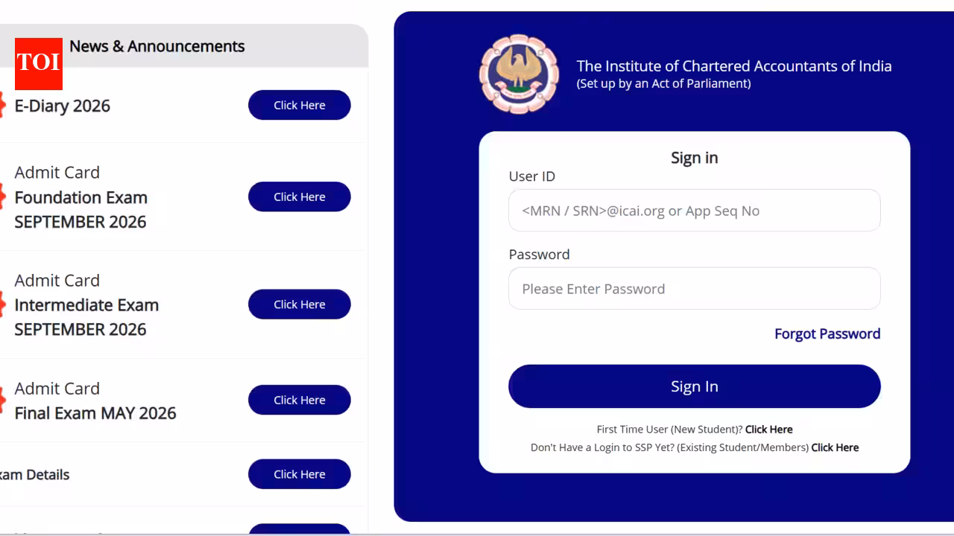Focus the User ID input field

[695, 210]
